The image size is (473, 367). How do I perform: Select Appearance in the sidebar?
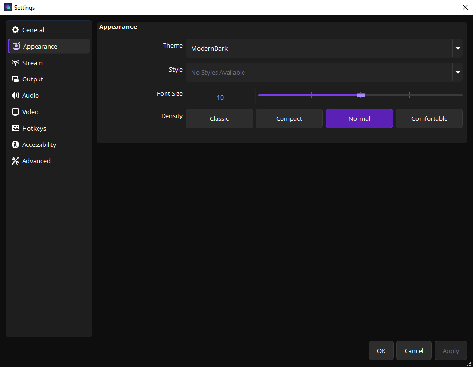49,46
